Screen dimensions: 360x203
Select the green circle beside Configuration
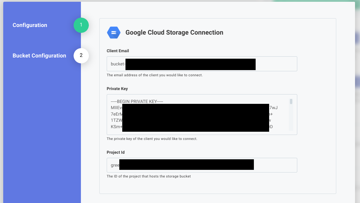point(81,25)
